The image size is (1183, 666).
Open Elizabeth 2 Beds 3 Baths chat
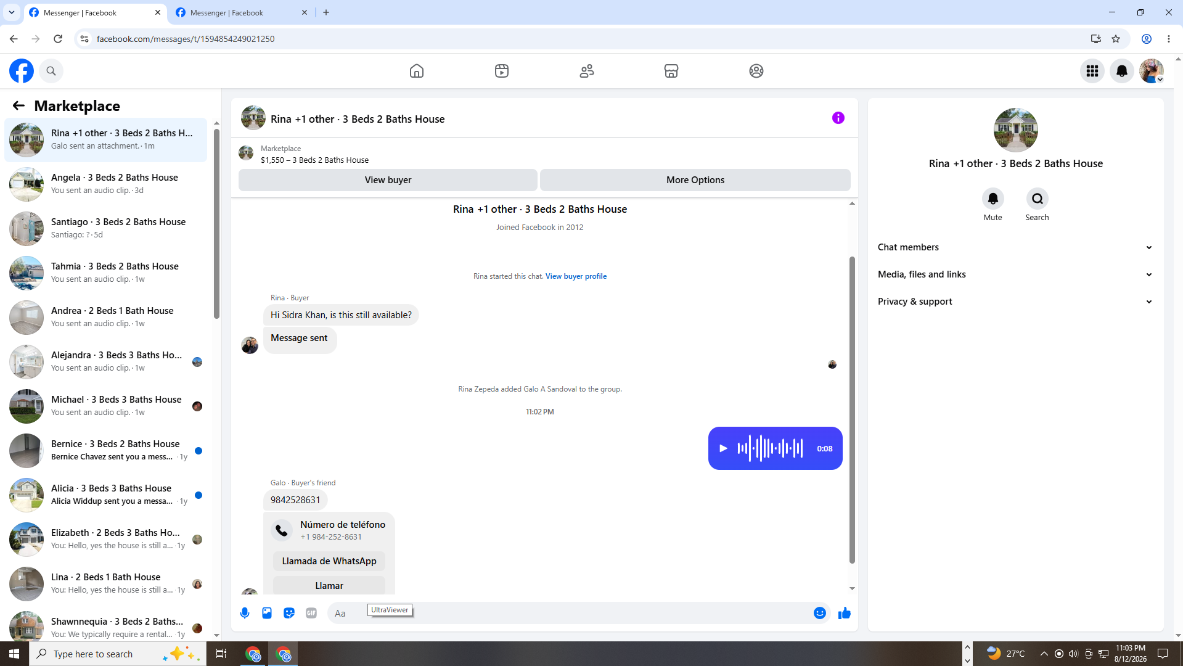pos(106,539)
